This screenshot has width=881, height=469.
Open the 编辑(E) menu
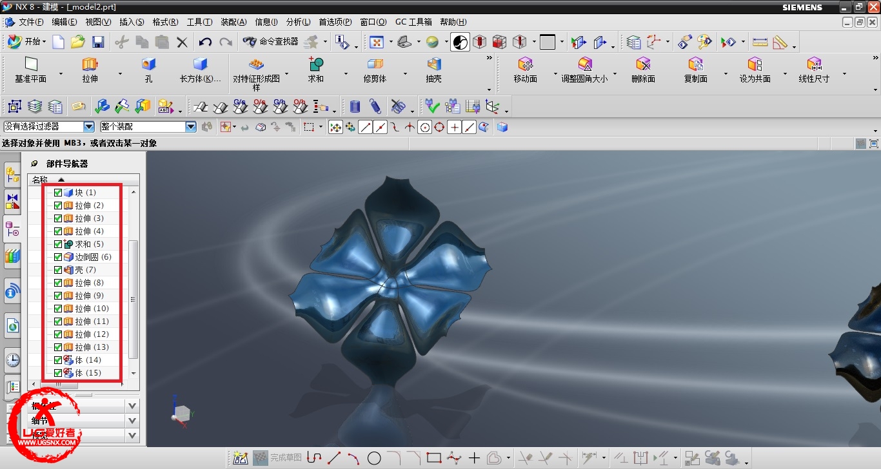click(64, 22)
